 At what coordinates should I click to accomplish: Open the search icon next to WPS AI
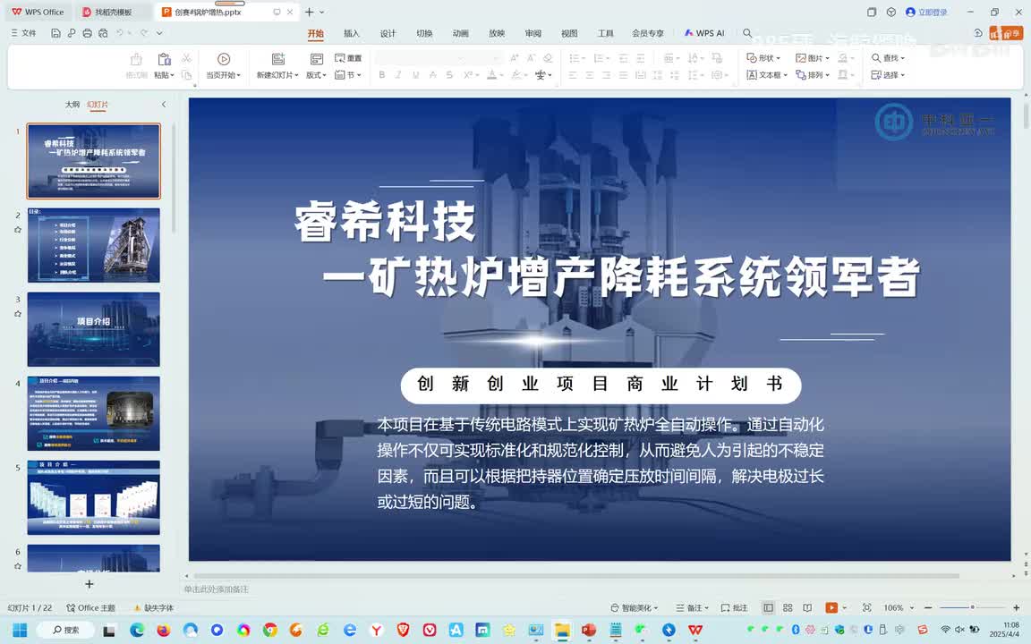(x=747, y=33)
